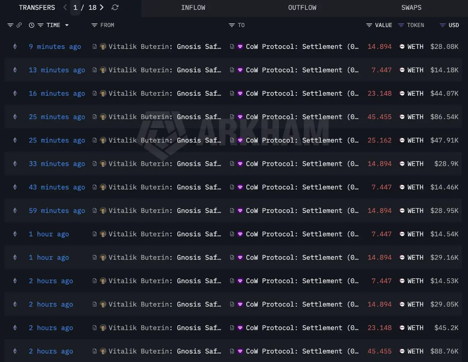Click the current page number field
This screenshot has width=468, height=362.
[75, 8]
